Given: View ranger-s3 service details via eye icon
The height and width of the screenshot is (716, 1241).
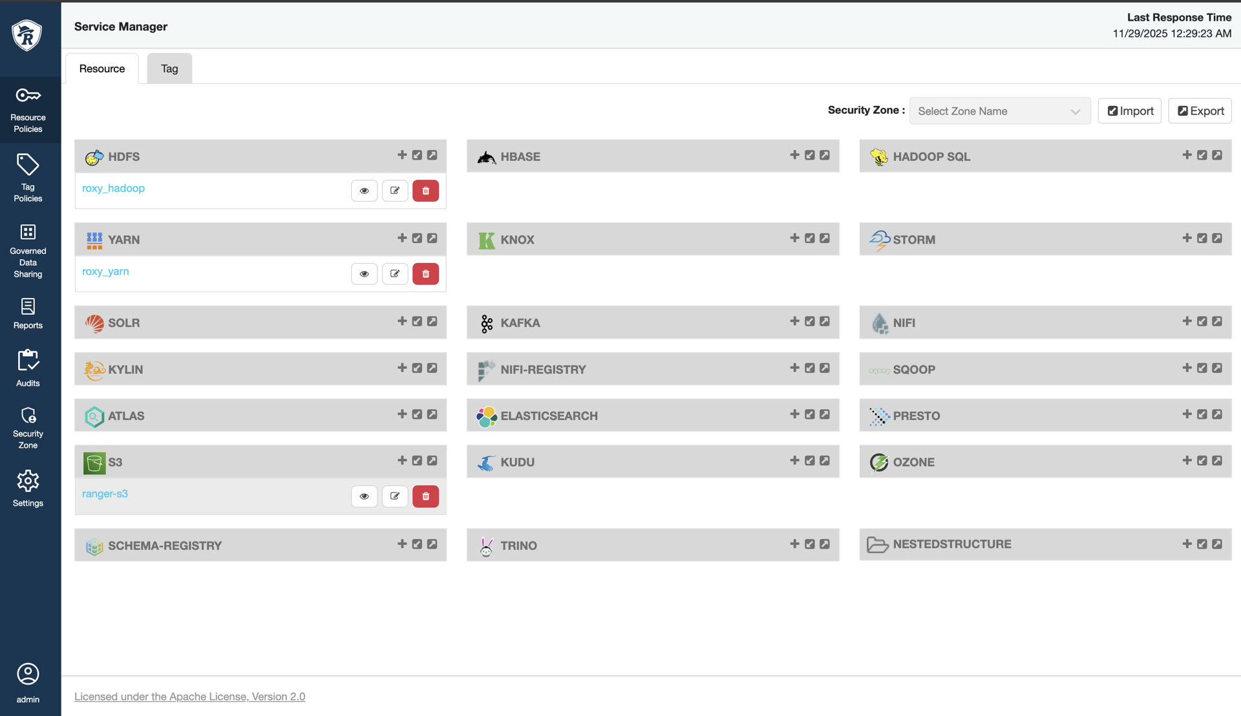Looking at the screenshot, I should [x=364, y=496].
